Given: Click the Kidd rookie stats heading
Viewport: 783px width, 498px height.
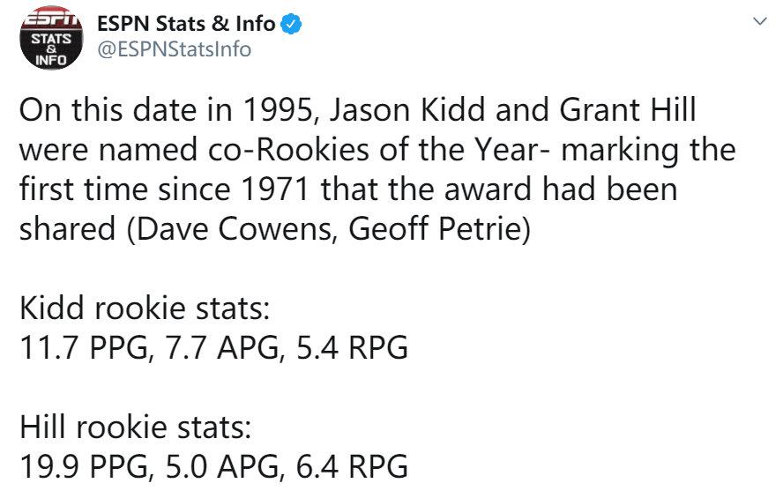Looking at the screenshot, I should click(145, 308).
